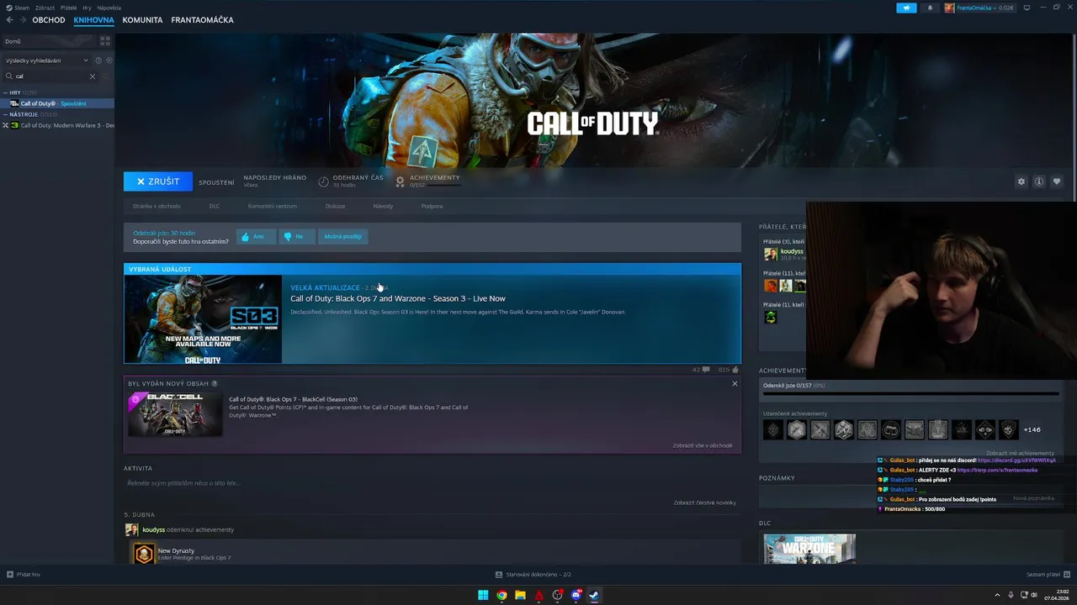Open notifications bell icon in title bar
Screen dimensions: 1077x605
930,8
